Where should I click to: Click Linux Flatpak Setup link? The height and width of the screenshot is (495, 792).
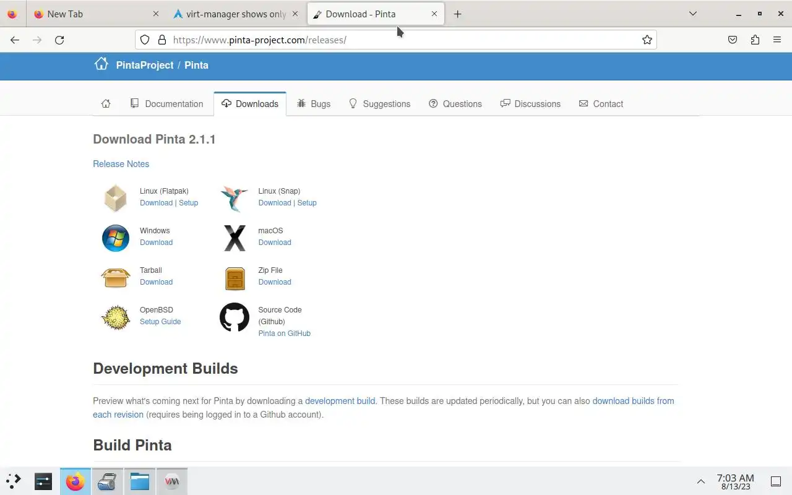(189, 203)
